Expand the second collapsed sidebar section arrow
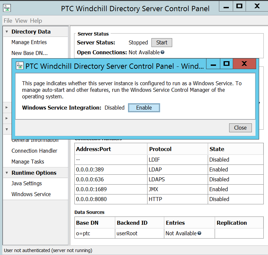This screenshot has height=255, width=268. (7, 118)
